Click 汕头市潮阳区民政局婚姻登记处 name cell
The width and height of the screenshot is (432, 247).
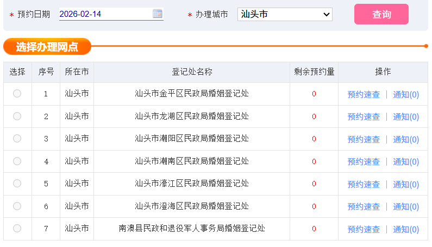tap(192, 139)
